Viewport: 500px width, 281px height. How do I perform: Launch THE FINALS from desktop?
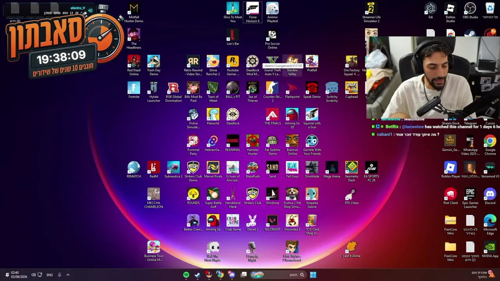tap(272, 117)
